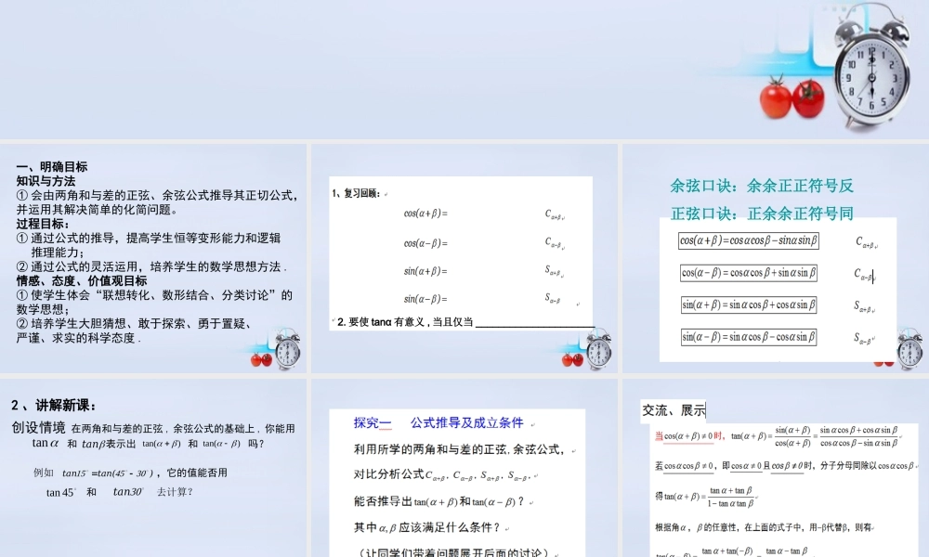Open the title slide with the alarm clock banner
Viewport: 929px width, 557px height.
point(464,70)
